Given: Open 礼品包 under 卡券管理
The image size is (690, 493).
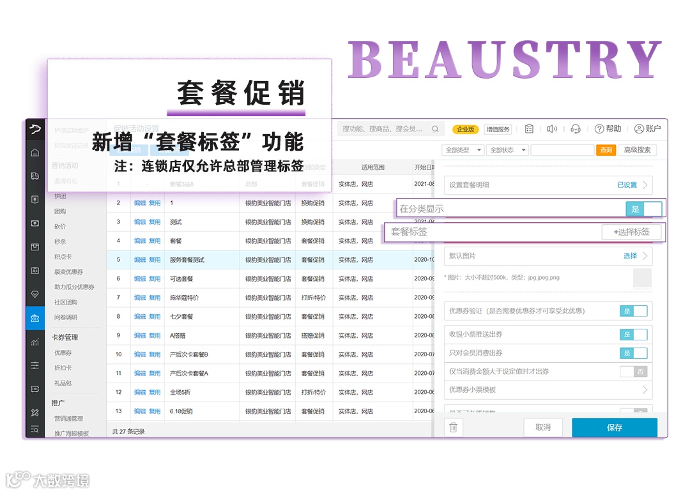Looking at the screenshot, I should 63,383.
